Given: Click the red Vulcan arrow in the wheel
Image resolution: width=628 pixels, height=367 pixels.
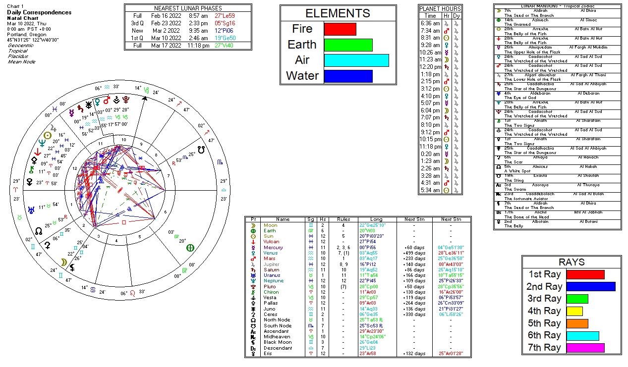Looking at the screenshot, I should point(38,152).
